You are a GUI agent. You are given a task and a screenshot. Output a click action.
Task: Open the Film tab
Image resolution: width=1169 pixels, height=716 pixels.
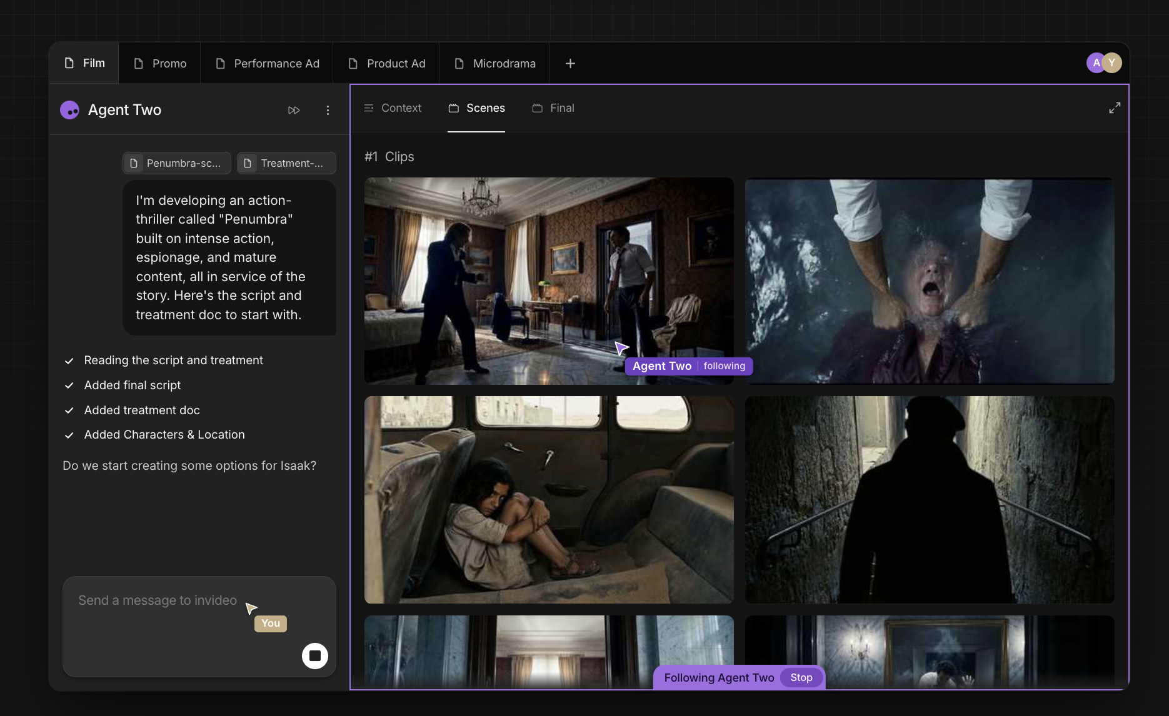(84, 63)
